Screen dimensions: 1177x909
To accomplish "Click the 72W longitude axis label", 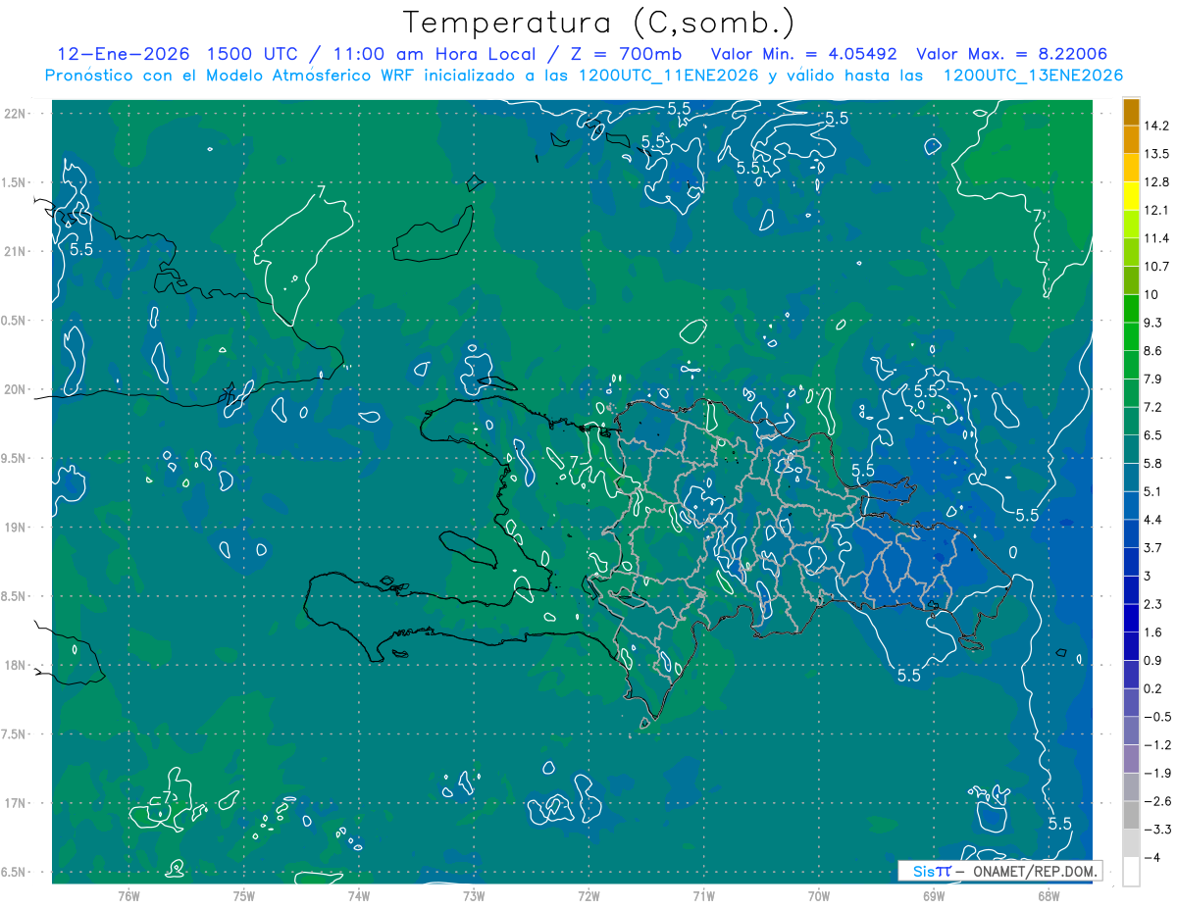I will [x=588, y=895].
